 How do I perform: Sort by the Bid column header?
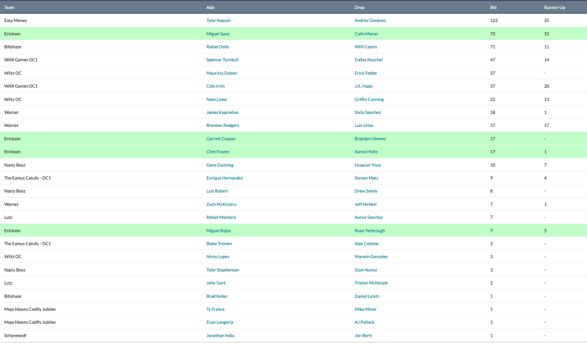[493, 8]
